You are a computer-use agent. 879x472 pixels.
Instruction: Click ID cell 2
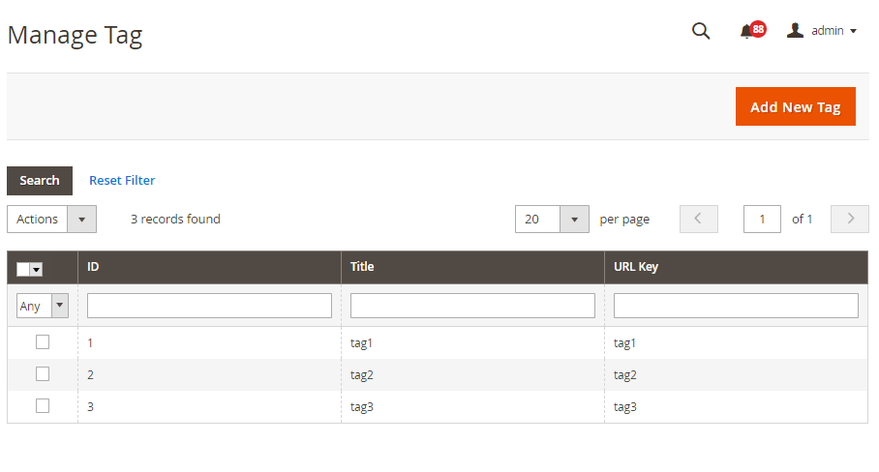coord(90,375)
